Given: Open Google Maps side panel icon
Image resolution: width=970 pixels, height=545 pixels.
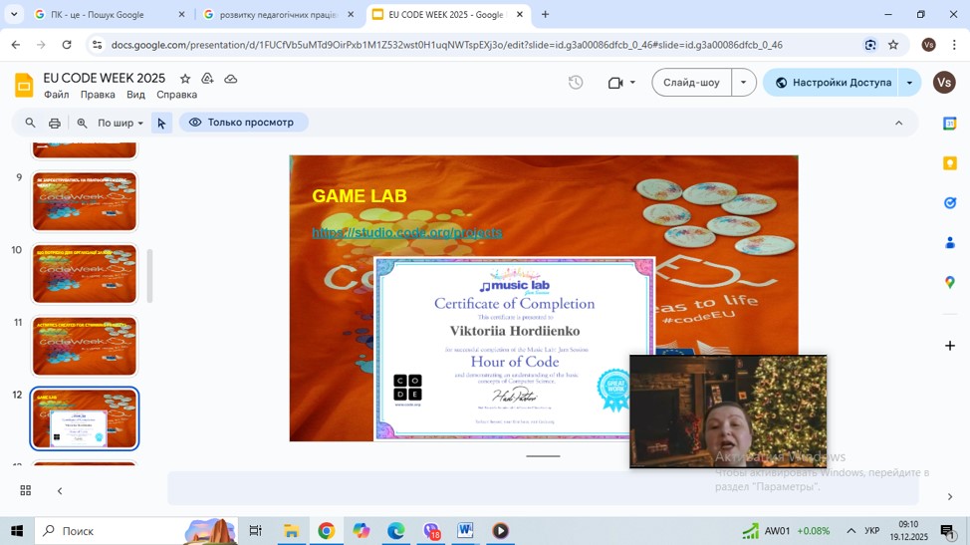Looking at the screenshot, I should pos(949,283).
